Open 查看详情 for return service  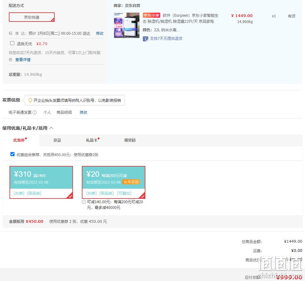tap(23, 60)
